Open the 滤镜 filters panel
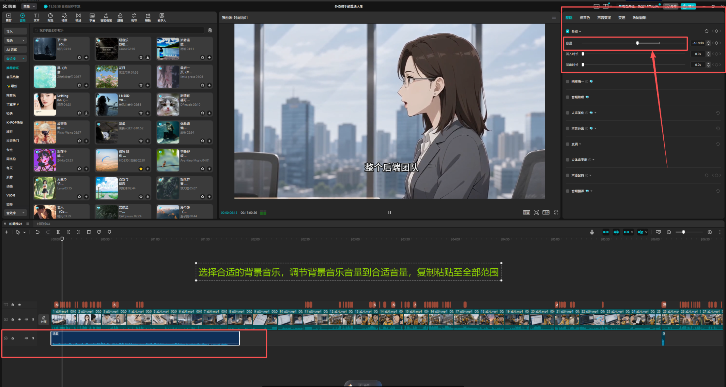The image size is (726, 387). click(120, 17)
